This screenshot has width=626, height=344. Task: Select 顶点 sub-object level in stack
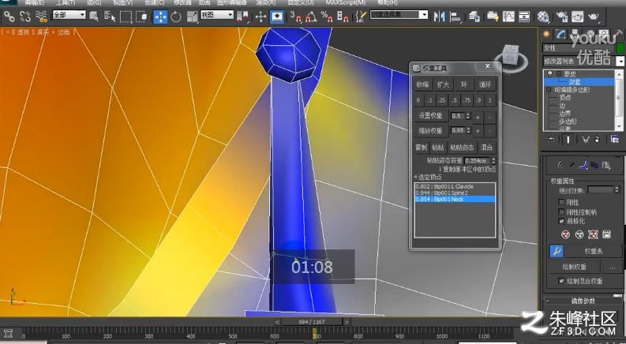point(564,97)
